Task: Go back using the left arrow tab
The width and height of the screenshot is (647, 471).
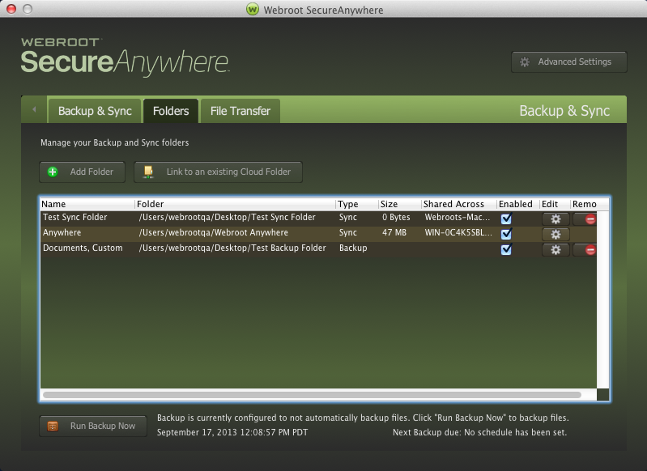Action: (x=34, y=110)
